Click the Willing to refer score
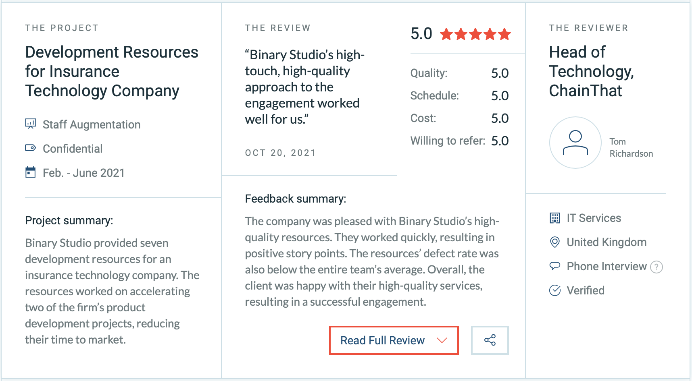Viewport: 692px width, 381px height. [x=500, y=141]
